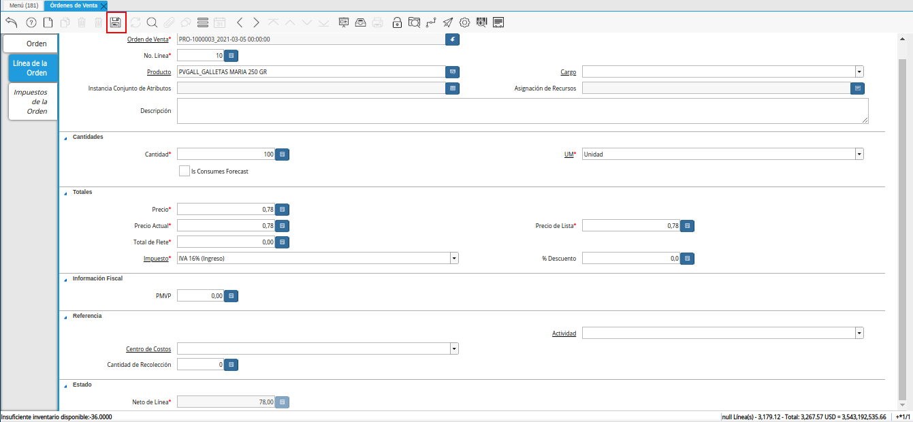Image resolution: width=913 pixels, height=422 pixels.
Task: Click the last toolbar icon after Product Info
Action: (498, 22)
